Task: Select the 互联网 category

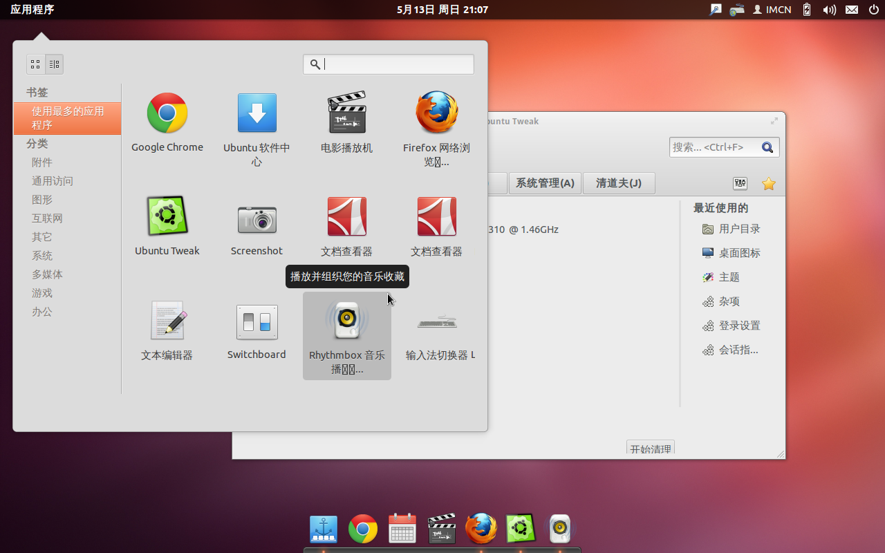Action: [x=47, y=218]
